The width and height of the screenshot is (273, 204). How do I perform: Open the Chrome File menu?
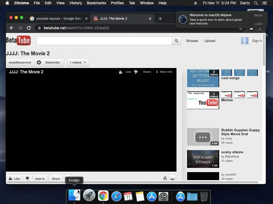(x=37, y=3)
